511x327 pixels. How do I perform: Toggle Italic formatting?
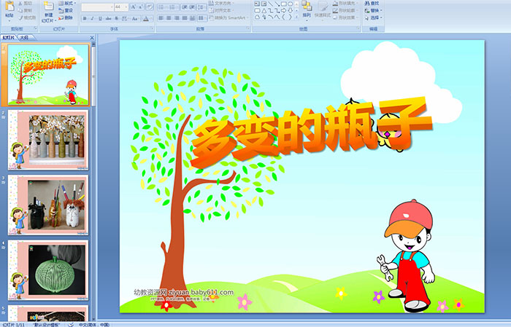coord(92,18)
